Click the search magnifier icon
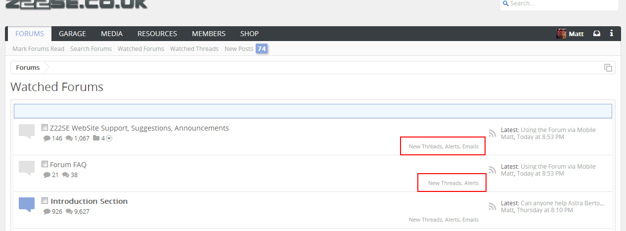Image resolution: width=626 pixels, height=231 pixels. pos(505,3)
